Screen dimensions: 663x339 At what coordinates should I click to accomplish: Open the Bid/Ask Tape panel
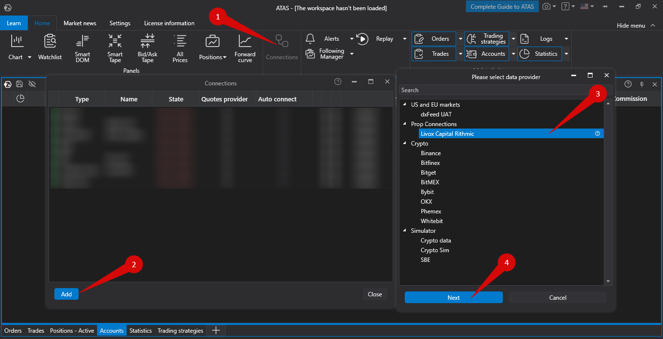pyautogui.click(x=147, y=48)
